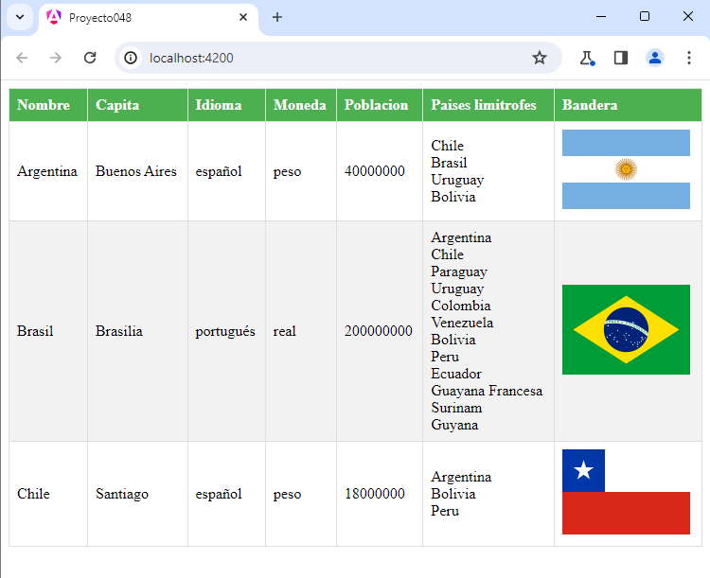Viewport: 710px width, 578px height.
Task: Select the Argentina name cell
Action: point(47,171)
